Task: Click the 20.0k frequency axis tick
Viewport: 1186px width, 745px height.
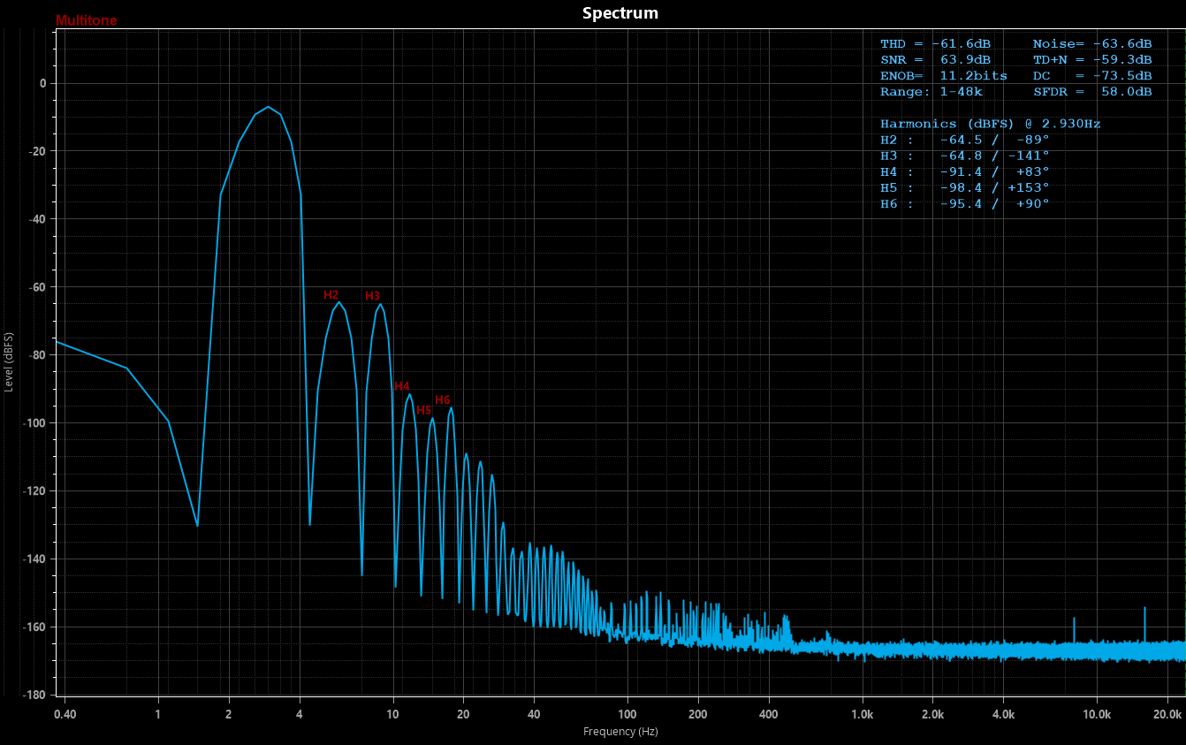Action: click(1168, 713)
